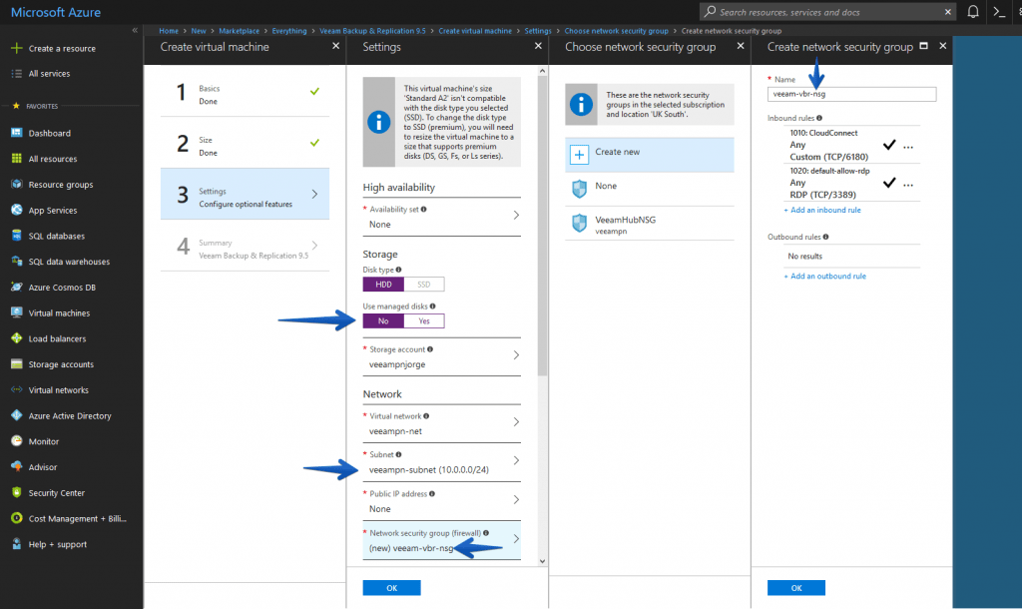Click Add an outbound rule link
Viewport: 1022px width, 609px height.
(825, 276)
